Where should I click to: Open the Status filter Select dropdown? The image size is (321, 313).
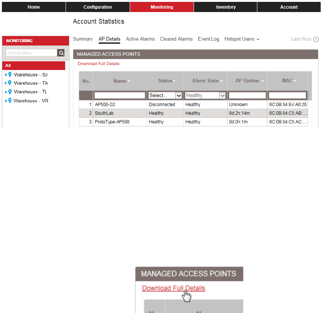coord(165,96)
